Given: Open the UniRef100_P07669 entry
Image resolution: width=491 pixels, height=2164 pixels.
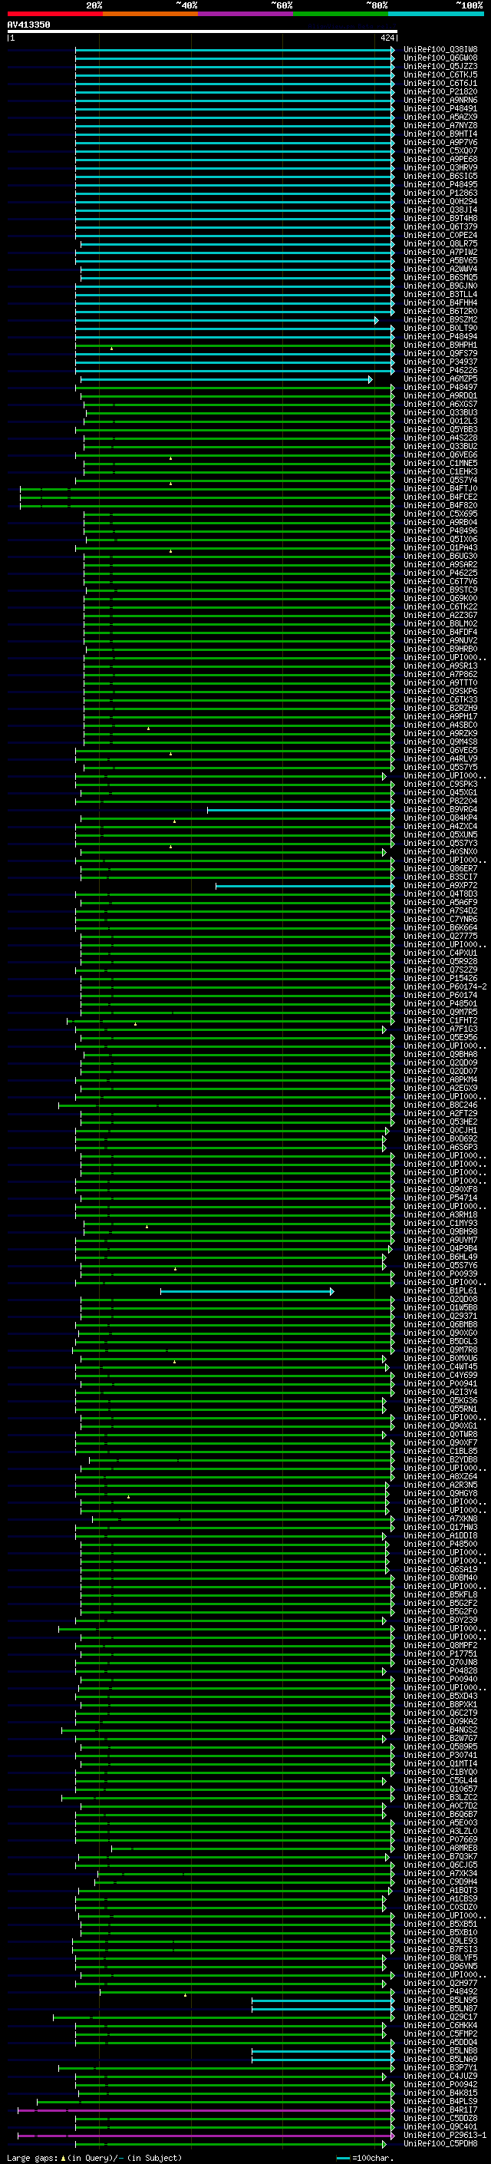Looking at the screenshot, I should pyautogui.click(x=440, y=1840).
